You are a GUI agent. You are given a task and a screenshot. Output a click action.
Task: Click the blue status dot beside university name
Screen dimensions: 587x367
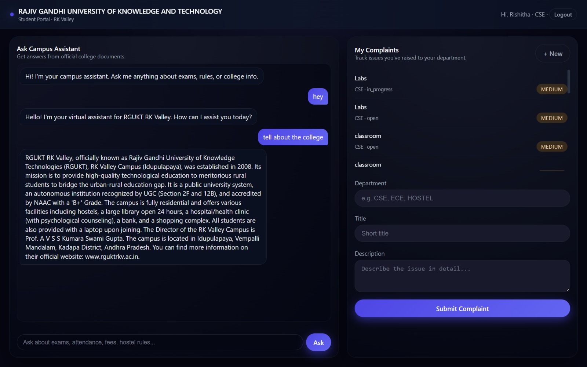12,14
